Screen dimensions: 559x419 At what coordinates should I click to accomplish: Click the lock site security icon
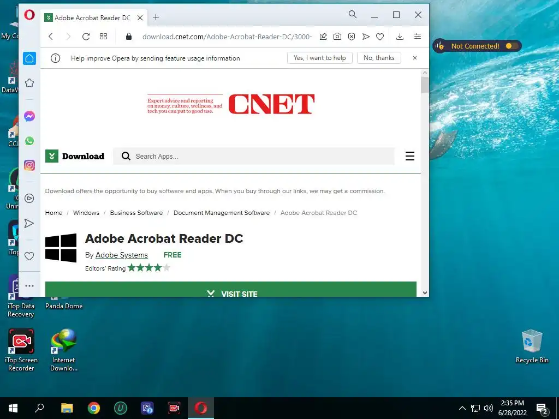click(x=129, y=37)
